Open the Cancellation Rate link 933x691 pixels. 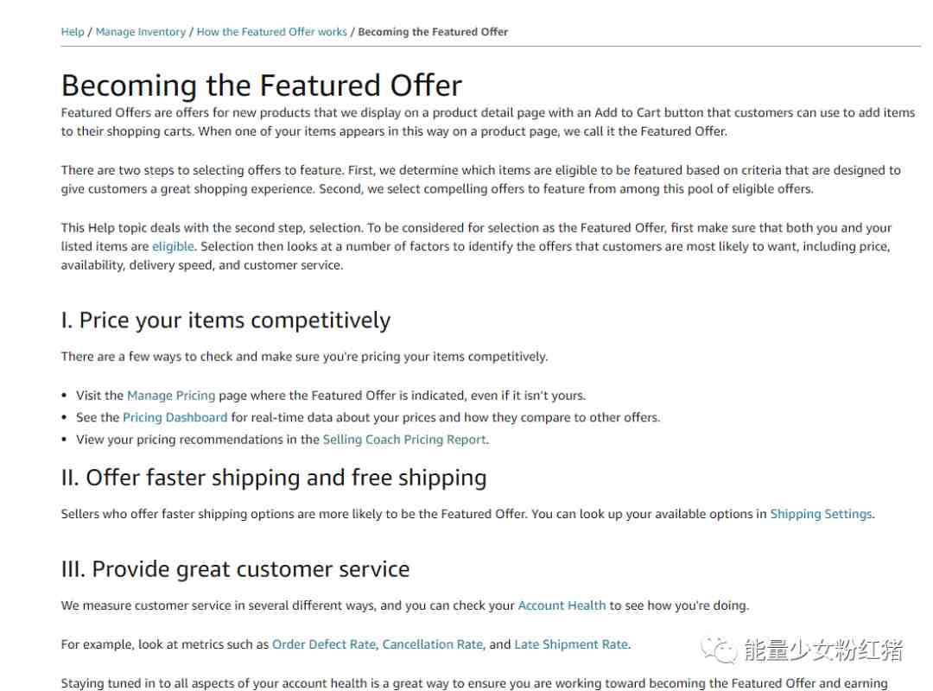click(433, 644)
